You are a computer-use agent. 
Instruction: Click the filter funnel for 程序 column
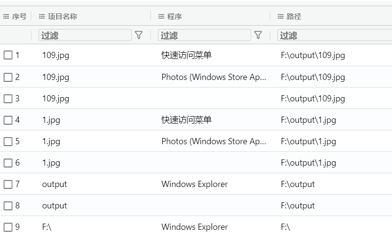258,35
